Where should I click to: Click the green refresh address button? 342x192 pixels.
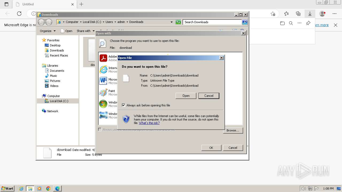click(x=178, y=22)
